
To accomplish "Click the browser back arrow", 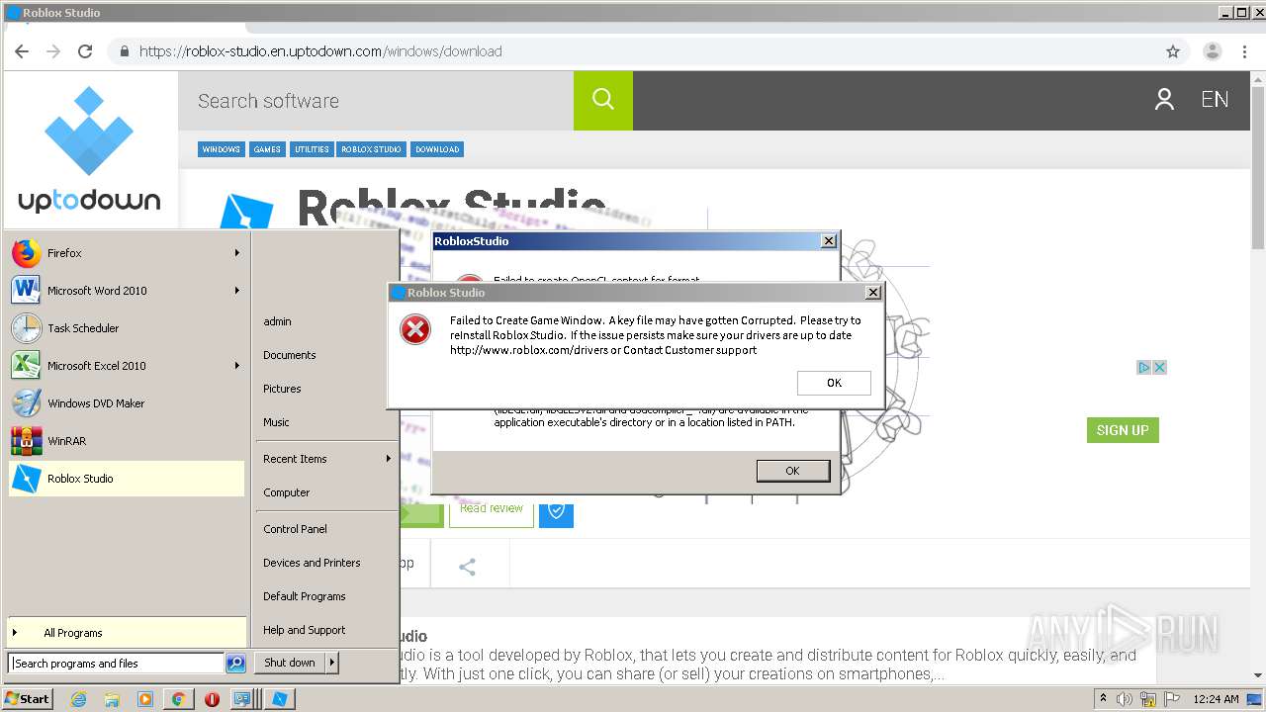I will tap(22, 51).
